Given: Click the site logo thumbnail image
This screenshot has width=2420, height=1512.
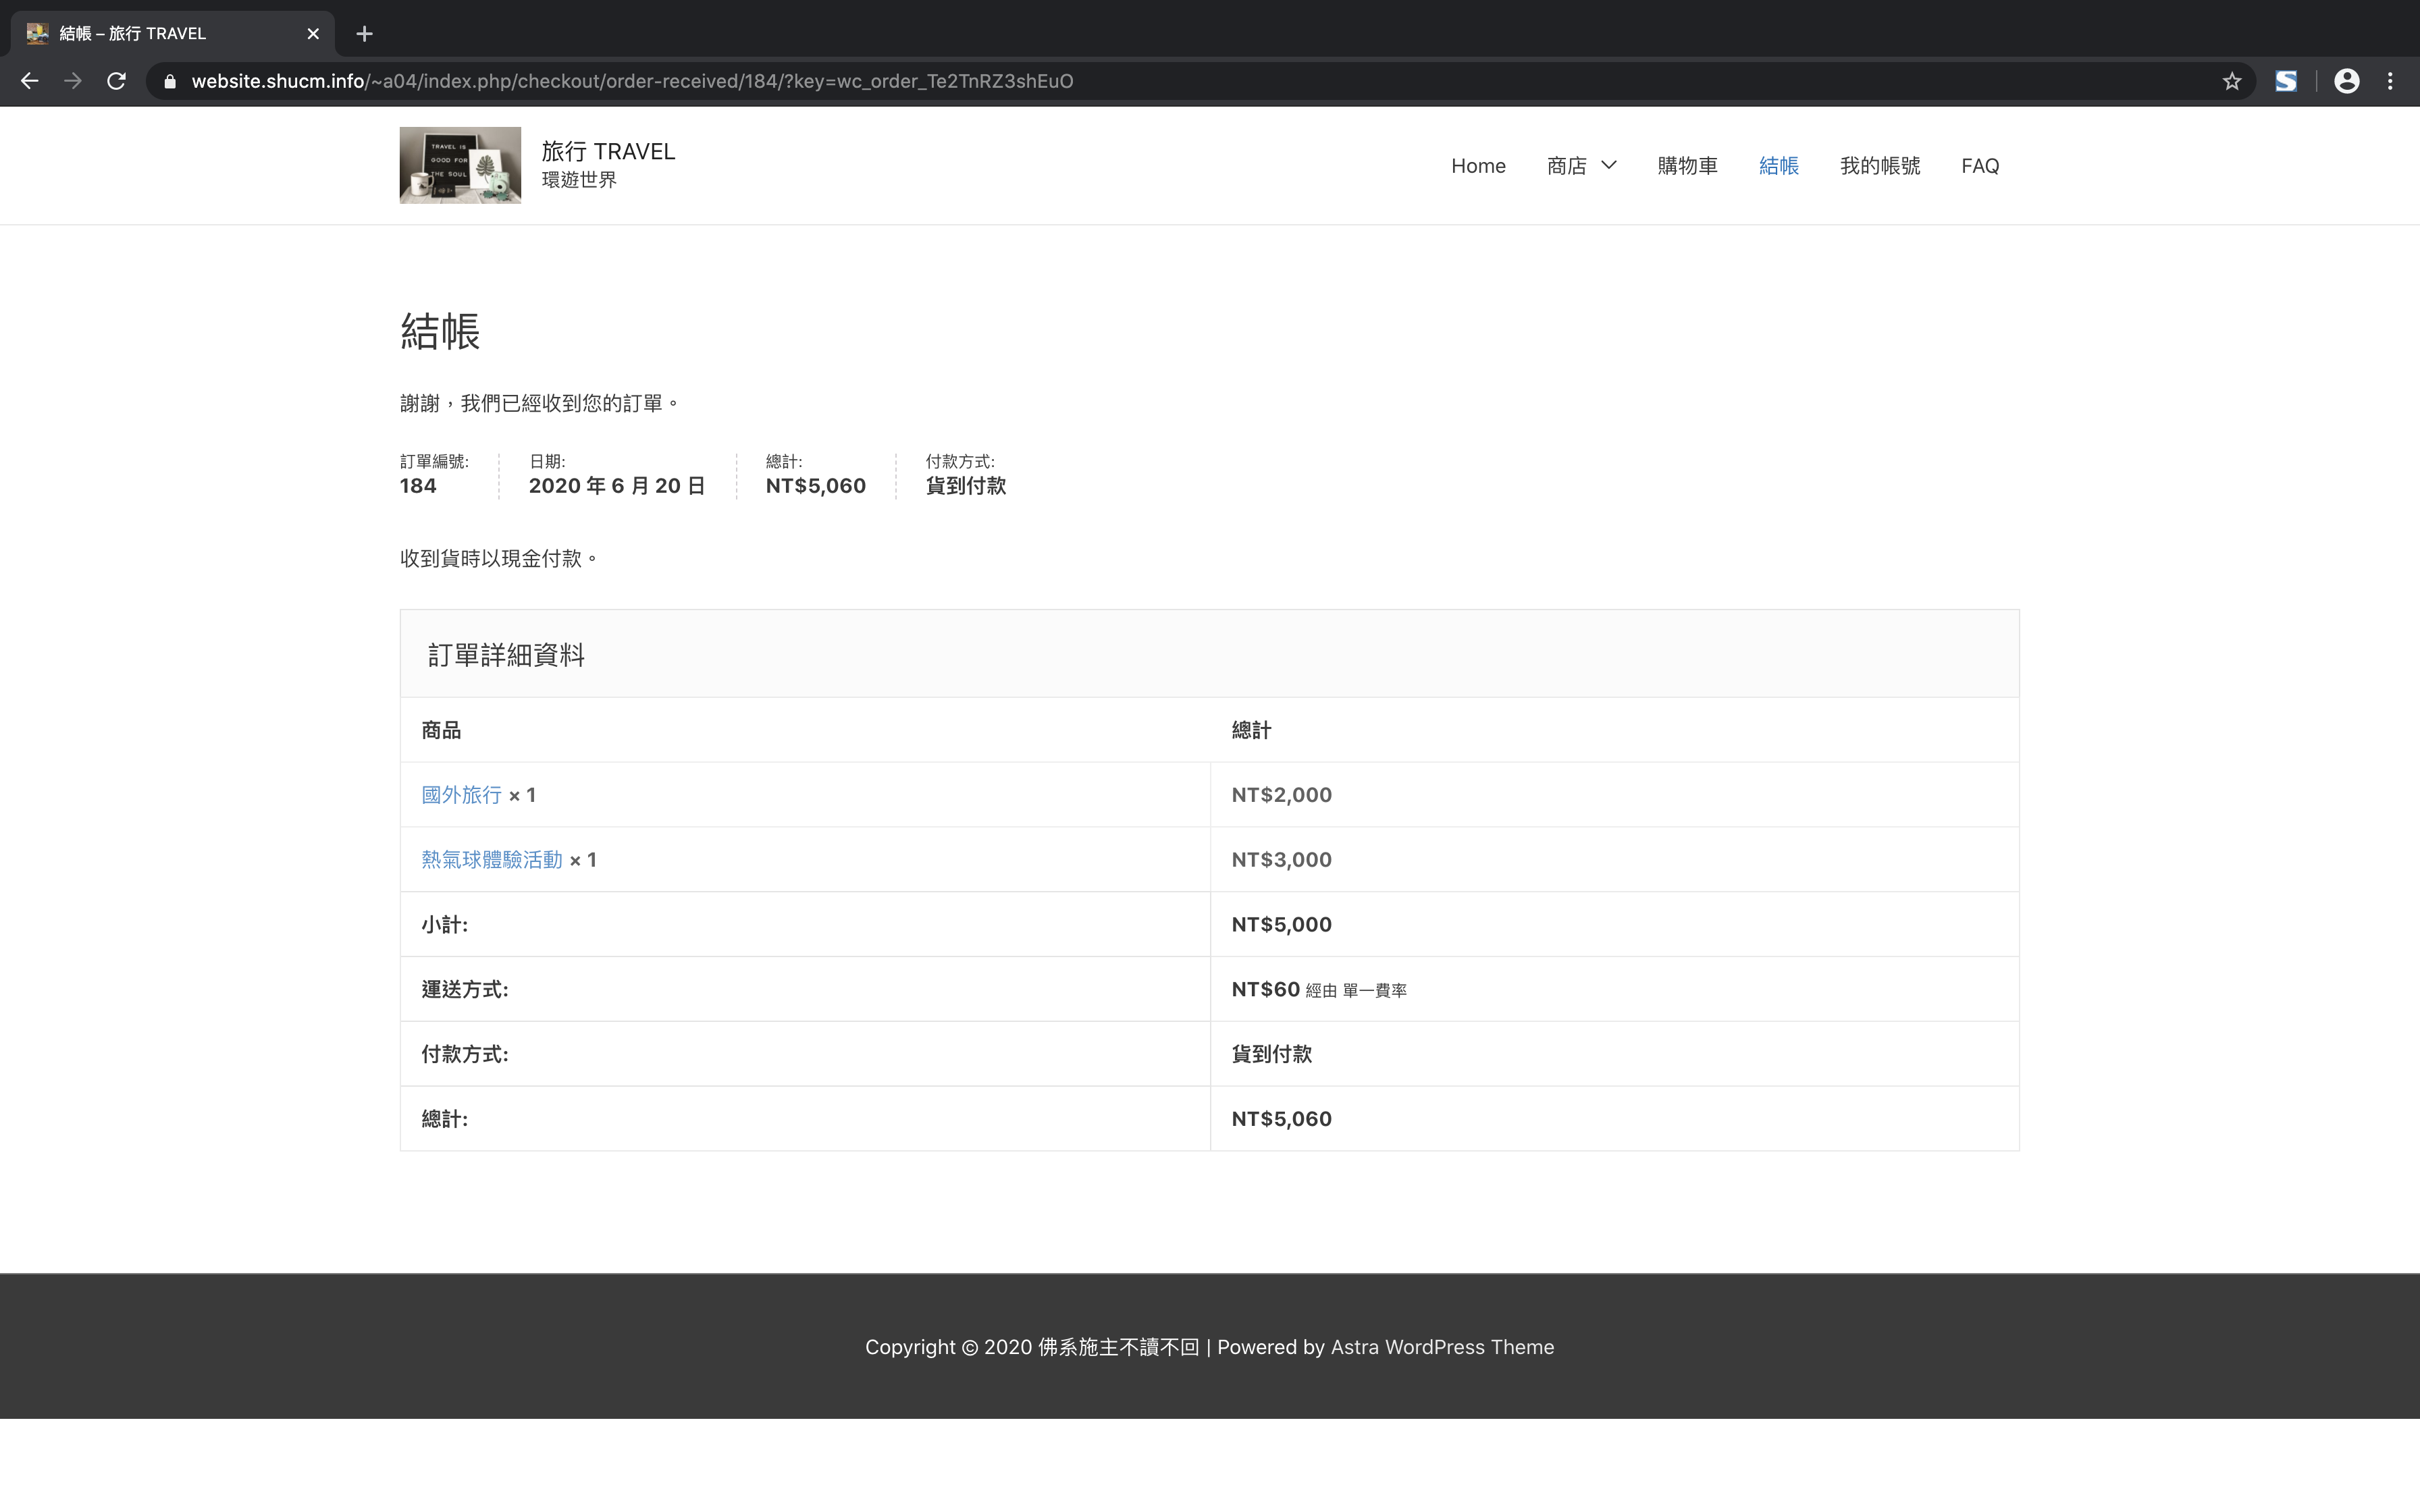Looking at the screenshot, I should click(460, 165).
